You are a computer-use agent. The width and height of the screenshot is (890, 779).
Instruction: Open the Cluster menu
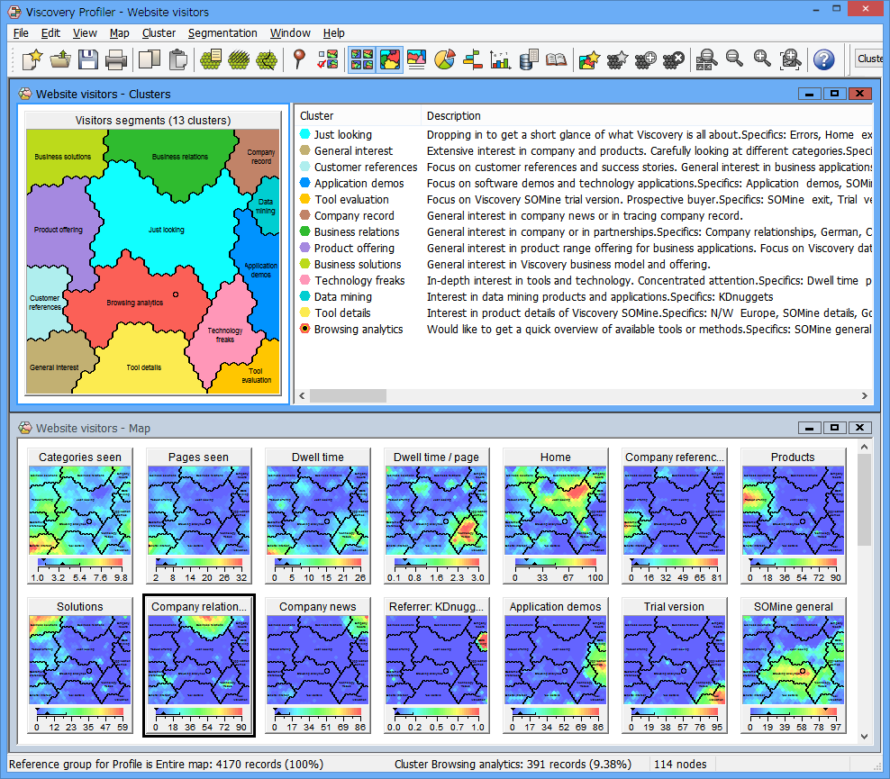point(159,33)
